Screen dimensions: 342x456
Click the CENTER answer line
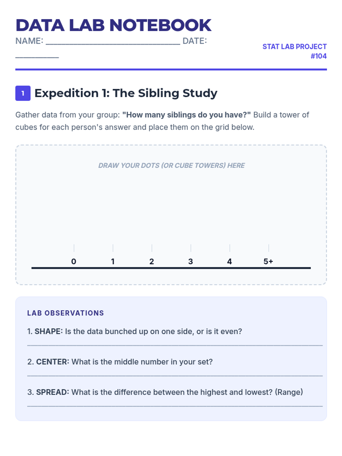point(175,376)
